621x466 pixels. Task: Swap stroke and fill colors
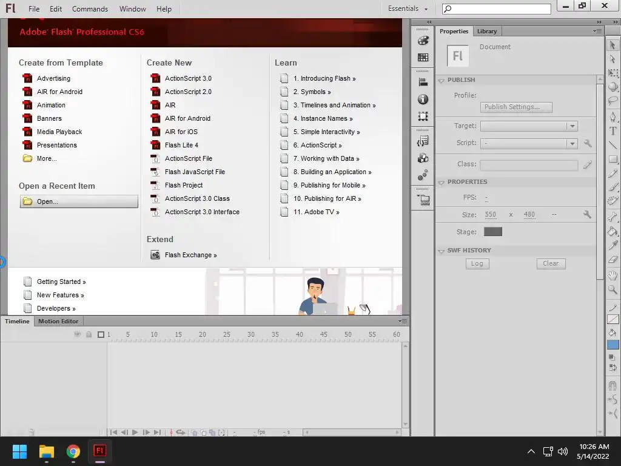(x=613, y=368)
